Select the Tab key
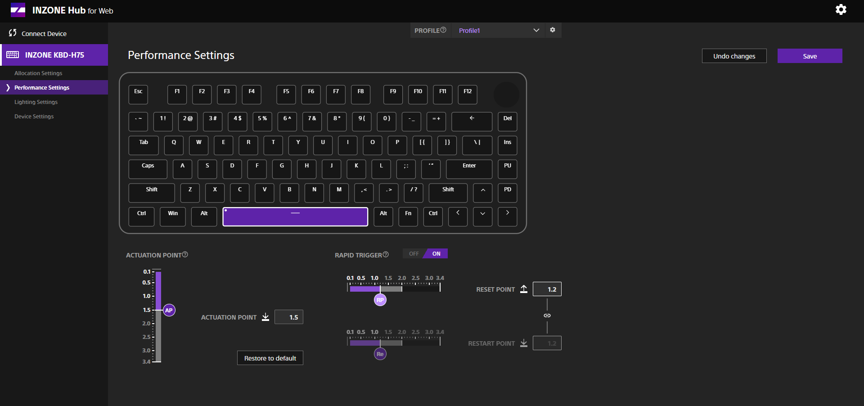The image size is (864, 406). 144,145
